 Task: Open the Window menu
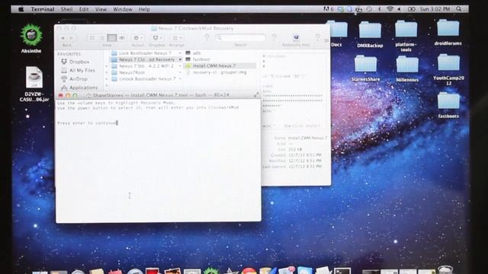[x=122, y=9]
